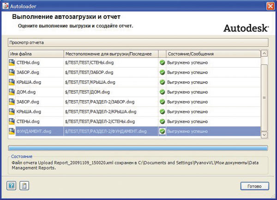Screen dimensions: 277x200
Task: Click green check status icon for ДОМ.dwg
Action: 162,92
